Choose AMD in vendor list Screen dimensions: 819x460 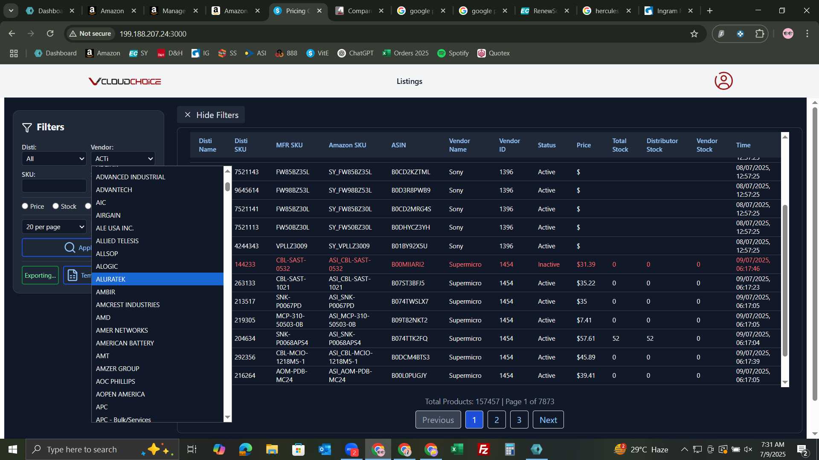(157, 318)
